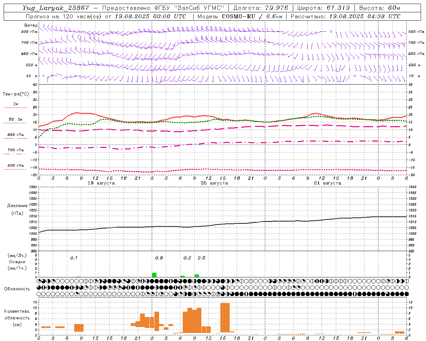Viewport: 426px width, 341px height.
Task: Click the Осадки precipitation label
Action: point(17,262)
